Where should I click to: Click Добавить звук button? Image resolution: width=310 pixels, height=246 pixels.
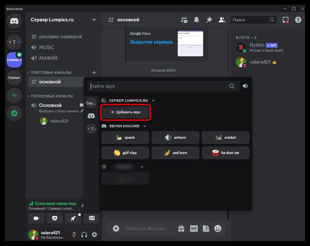126,112
